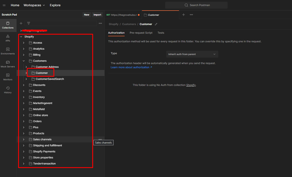Open Explore in top navigation
The image size is (292, 177).
coord(55,5)
